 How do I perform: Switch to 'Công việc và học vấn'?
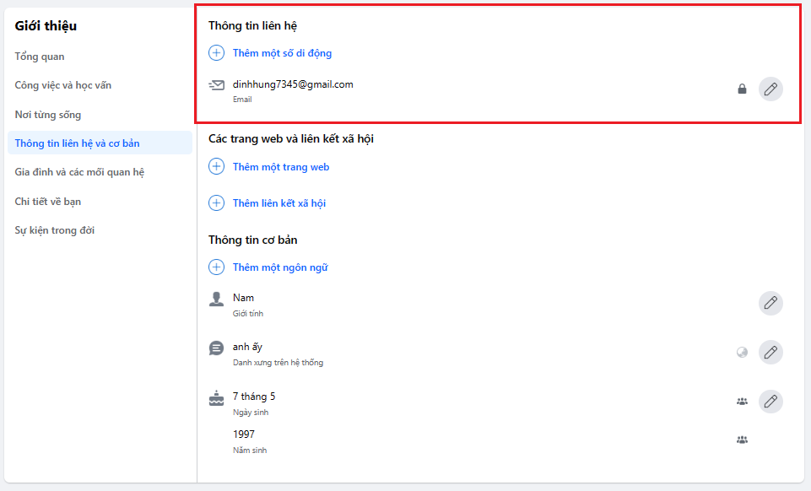[63, 85]
